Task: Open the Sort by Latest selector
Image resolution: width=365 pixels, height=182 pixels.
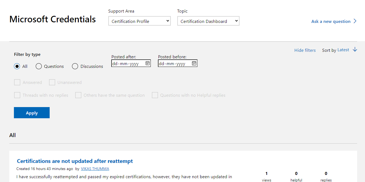Action: point(343,50)
